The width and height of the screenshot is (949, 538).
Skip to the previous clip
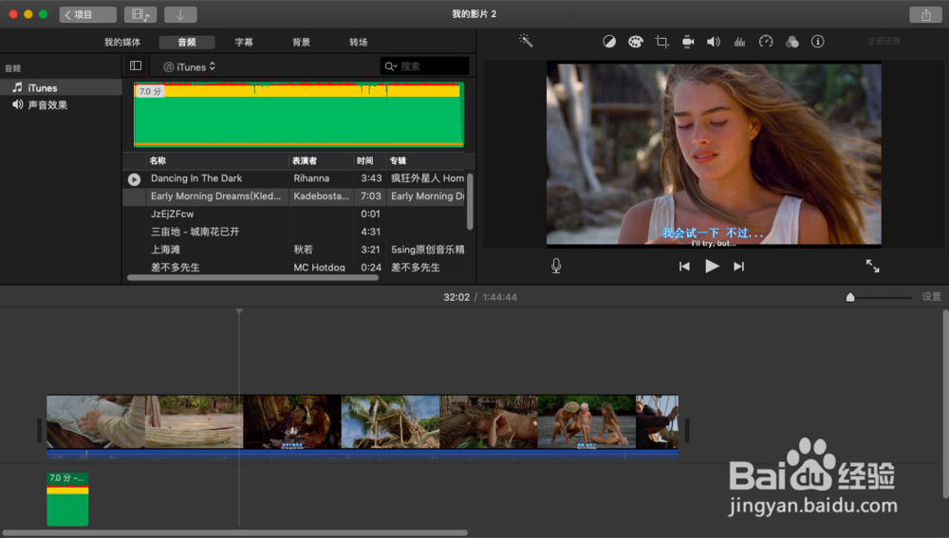(684, 267)
